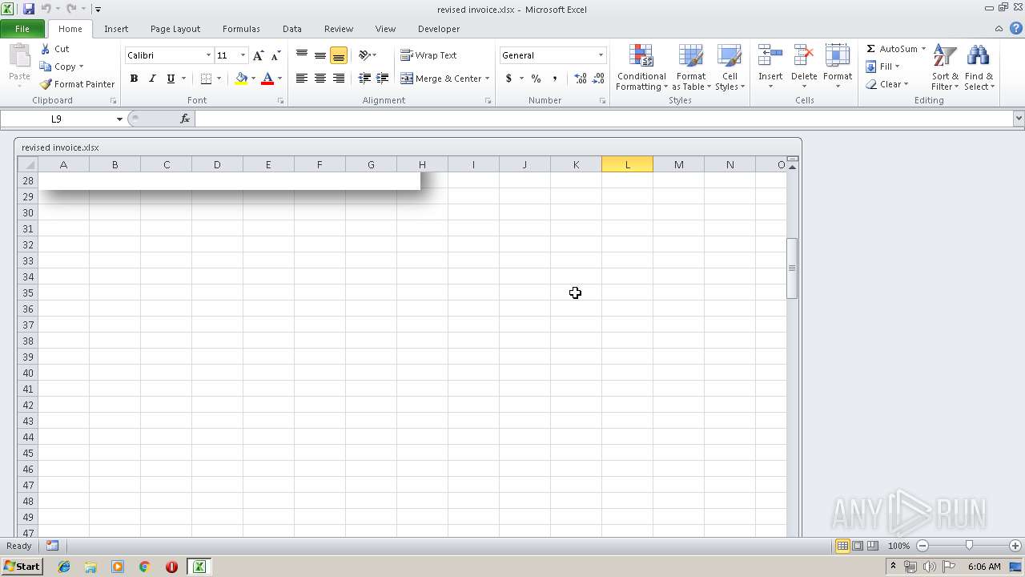Apply cell borders icon
The width and height of the screenshot is (1025, 577).
pos(206,79)
